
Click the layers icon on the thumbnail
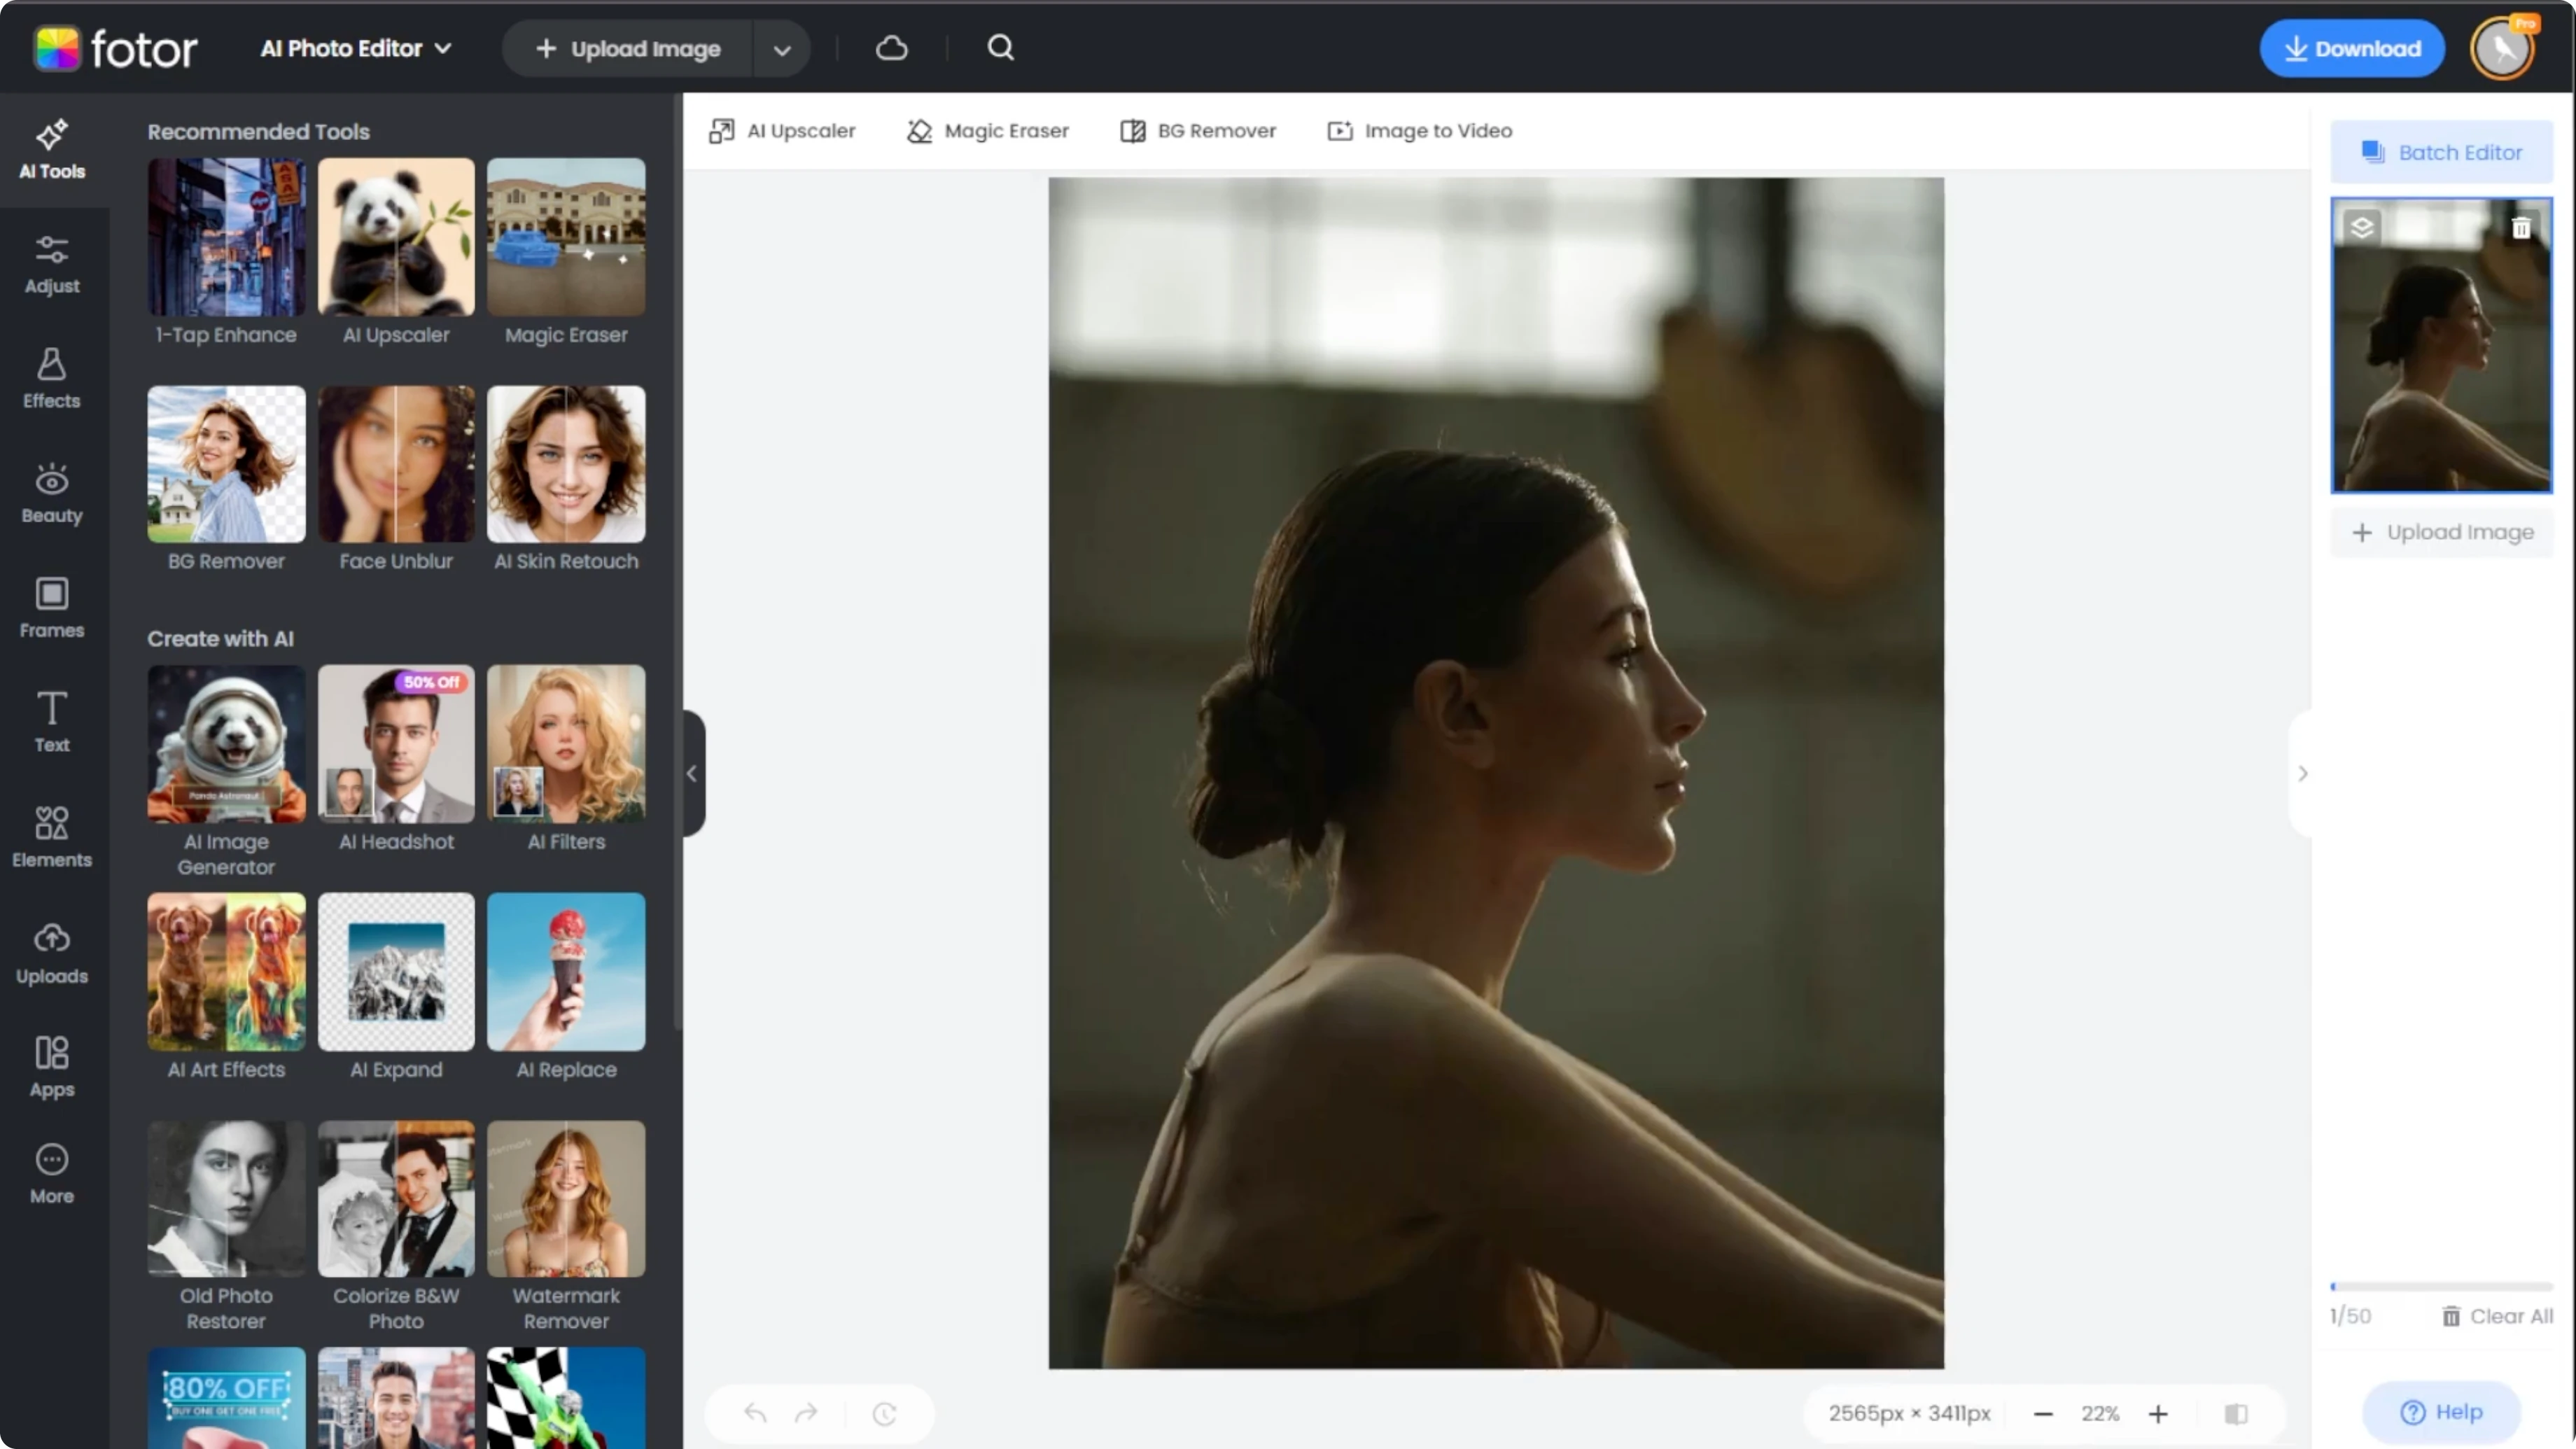tap(2362, 228)
